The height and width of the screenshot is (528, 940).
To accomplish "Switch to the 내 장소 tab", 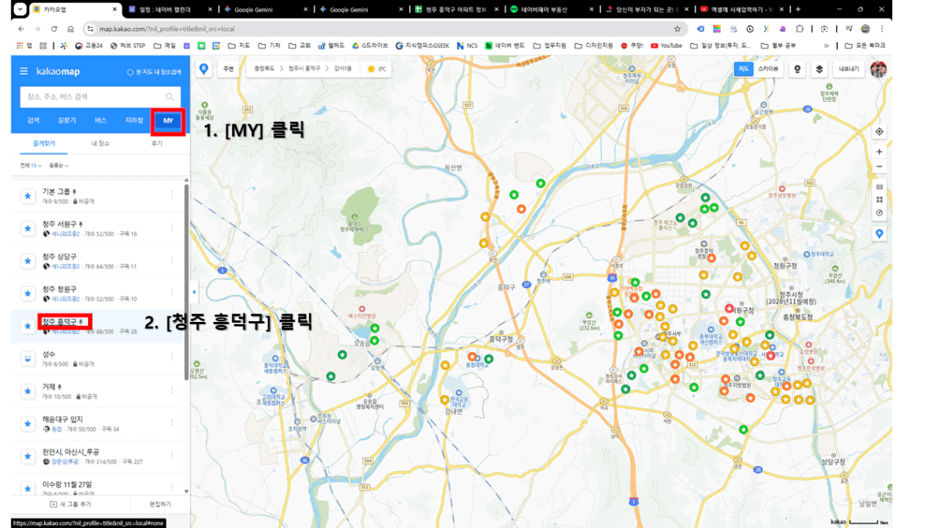I will point(100,144).
